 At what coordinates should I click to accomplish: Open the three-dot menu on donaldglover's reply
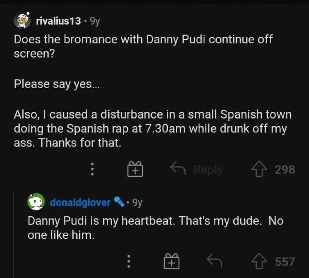[128, 261]
